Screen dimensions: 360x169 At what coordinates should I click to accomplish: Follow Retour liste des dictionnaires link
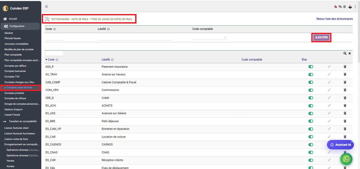(x=335, y=19)
